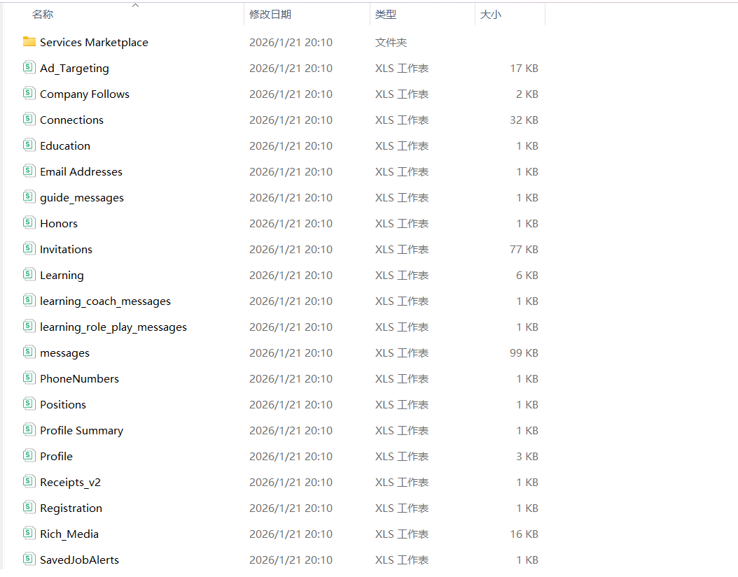Click the Excel icon for Connections
This screenshot has width=738, height=577.
(29, 119)
